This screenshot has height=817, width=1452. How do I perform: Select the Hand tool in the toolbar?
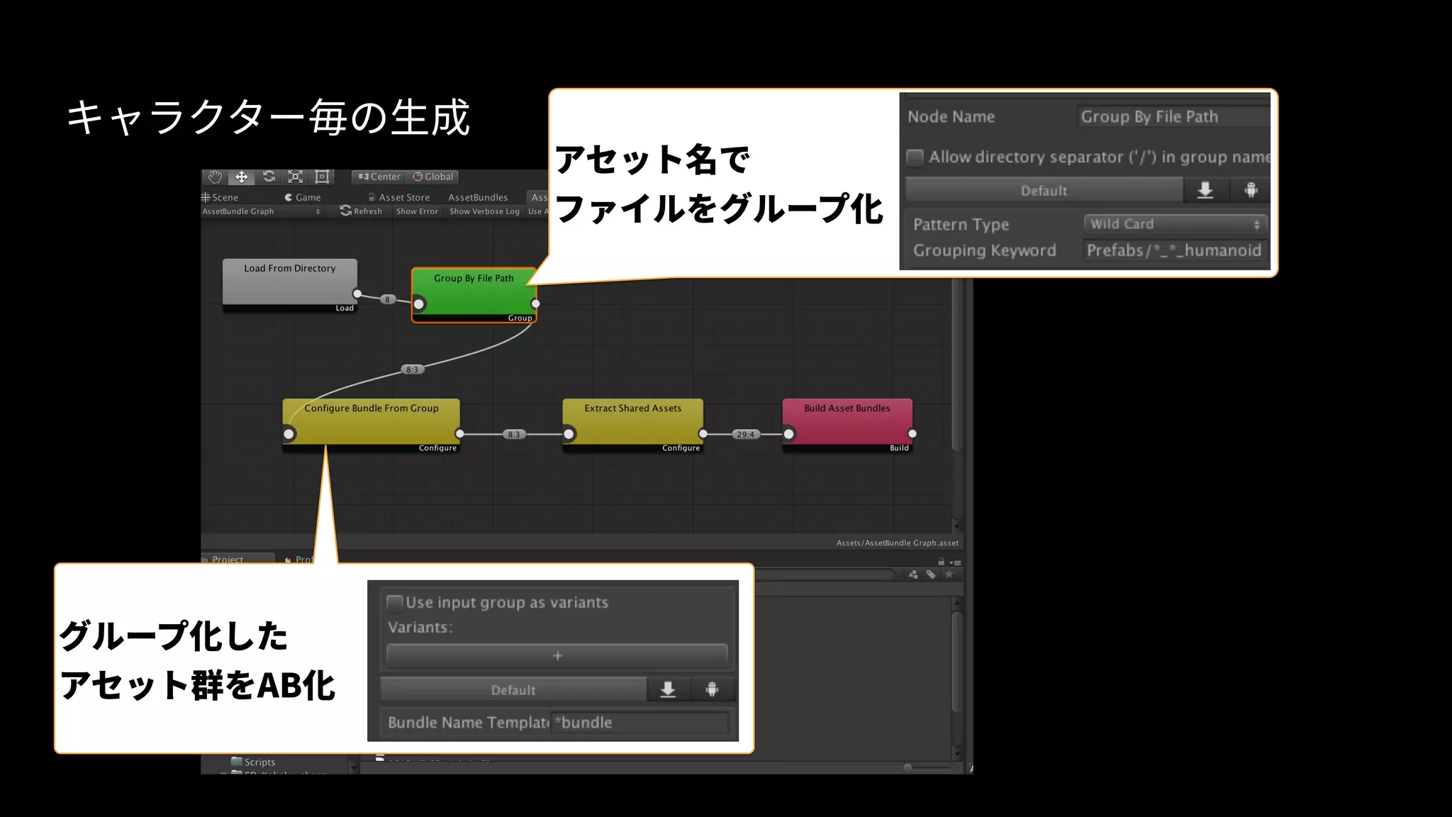tap(215, 177)
